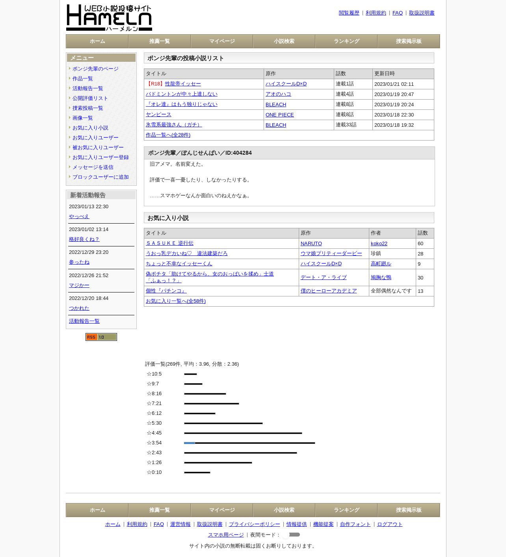Open favorite novel うおっ乳デカいね♡ 違法建築だろ
The width and height of the screenshot is (506, 557).
(187, 254)
